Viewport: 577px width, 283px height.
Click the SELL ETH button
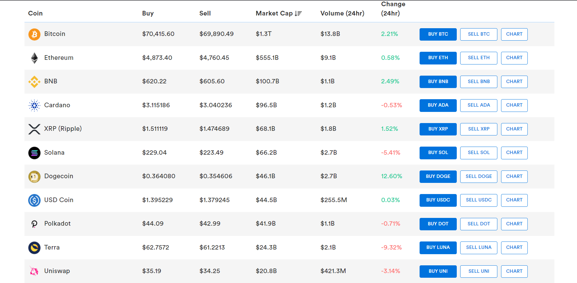click(x=479, y=58)
